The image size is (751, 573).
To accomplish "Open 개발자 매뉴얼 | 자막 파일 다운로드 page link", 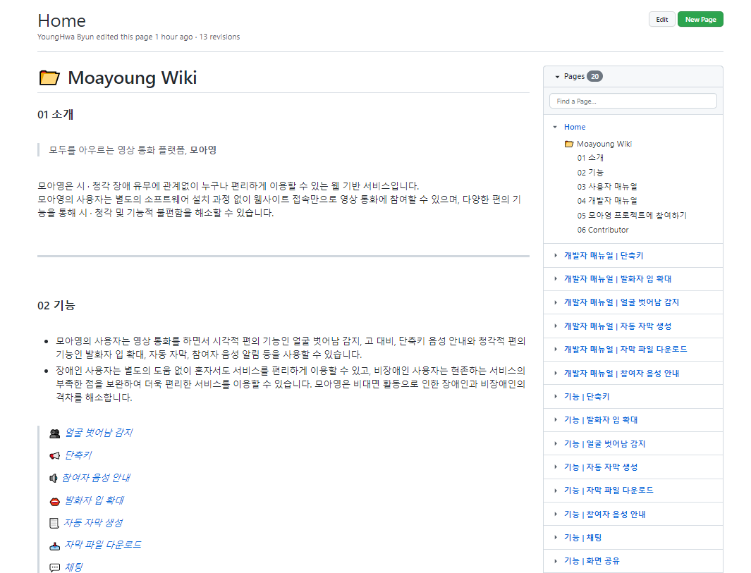I will point(625,350).
